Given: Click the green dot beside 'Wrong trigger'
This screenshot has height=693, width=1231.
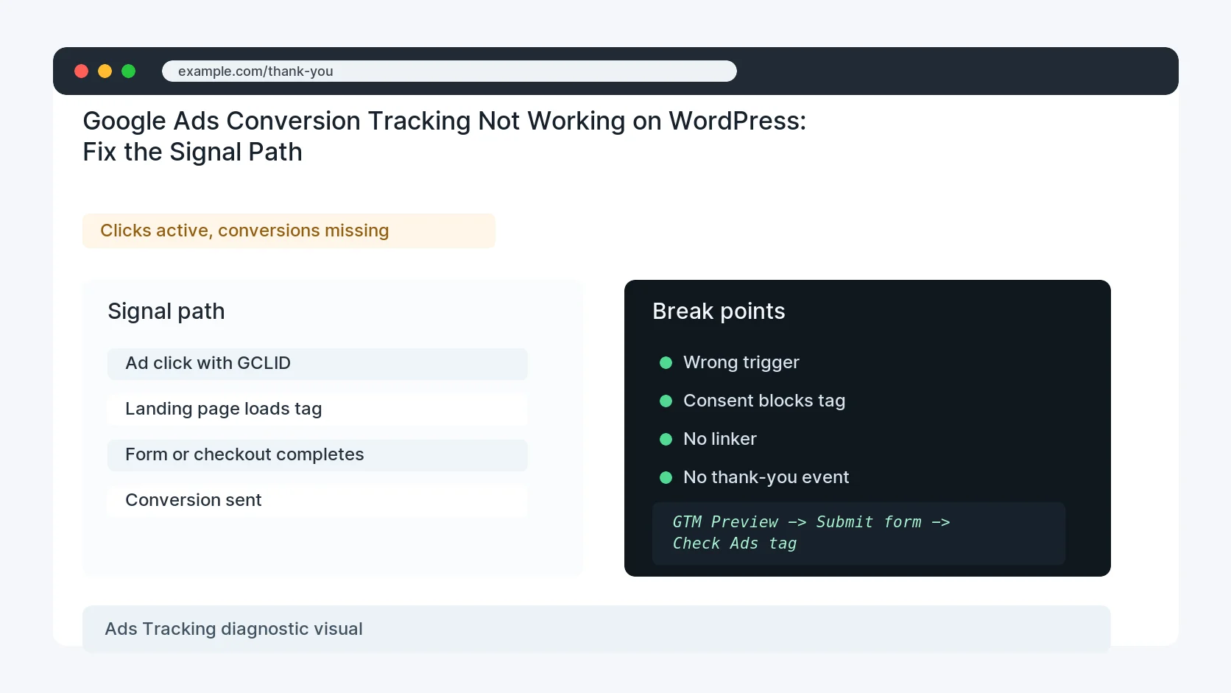Looking at the screenshot, I should 666,362.
